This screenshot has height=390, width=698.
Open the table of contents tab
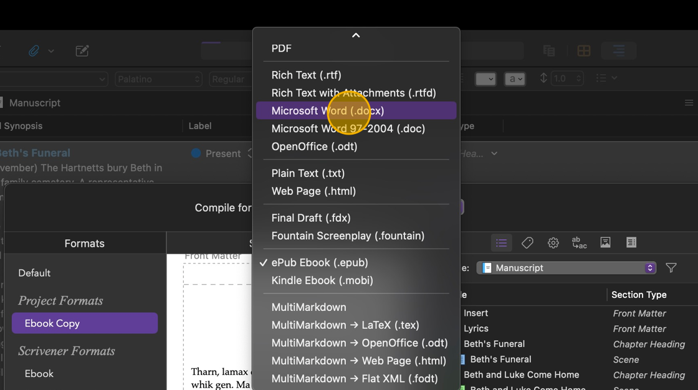(631, 242)
